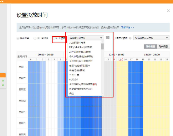Click the upper green down arrow in sidebar
Screen dimensions: 173x136
(x=3, y=81)
